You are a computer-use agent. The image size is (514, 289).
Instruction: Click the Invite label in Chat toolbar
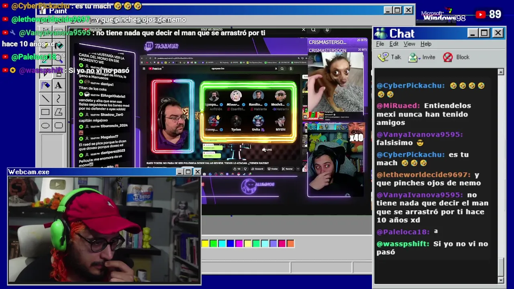click(428, 57)
